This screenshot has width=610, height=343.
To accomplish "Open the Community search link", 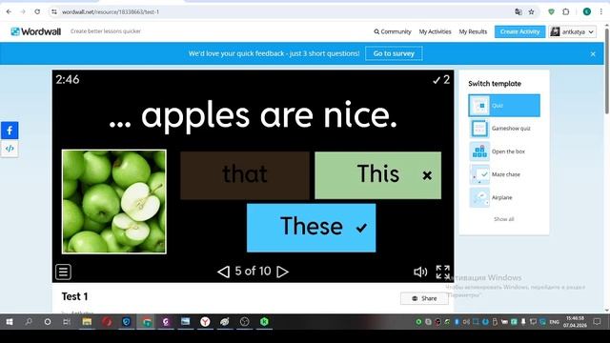I will (393, 31).
